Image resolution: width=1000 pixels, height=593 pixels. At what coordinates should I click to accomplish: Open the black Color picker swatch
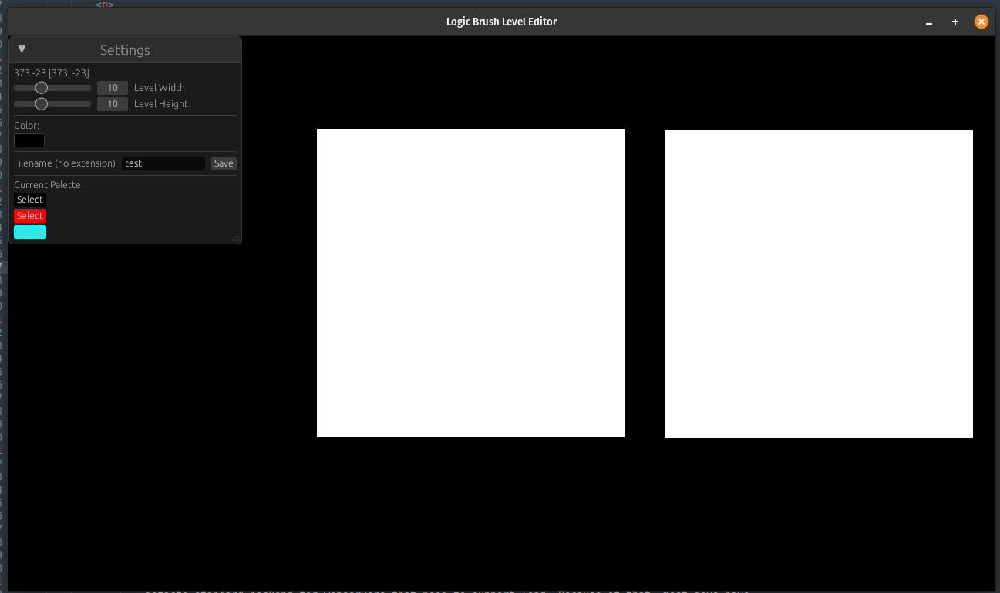click(x=29, y=140)
